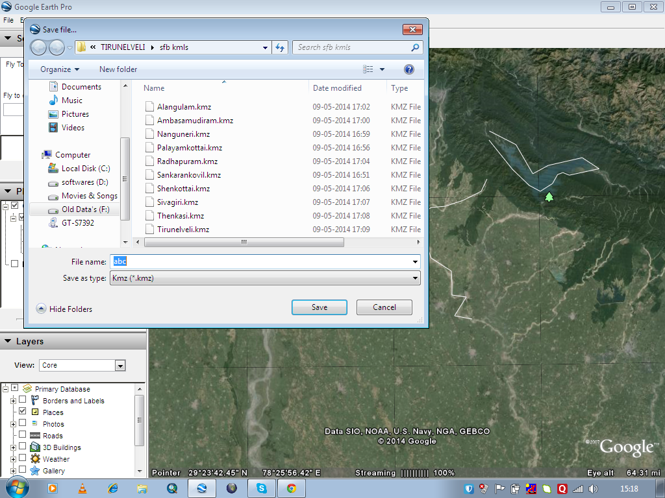Select the 3D Buildings icon
The width and height of the screenshot is (665, 498).
pos(35,447)
